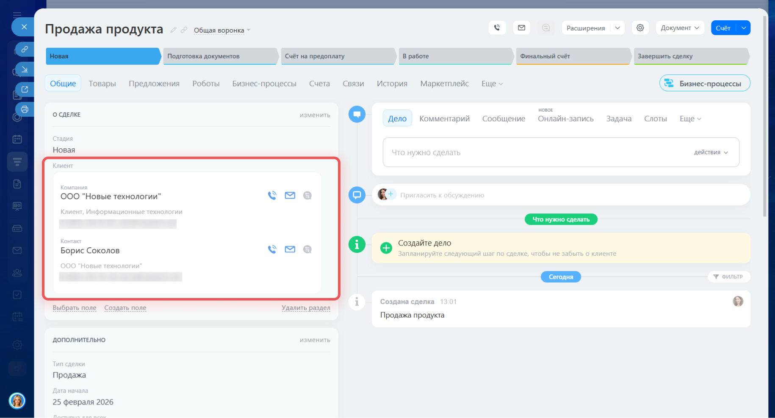Click the email envelope icon in header
This screenshot has height=418, width=775.
tap(521, 28)
